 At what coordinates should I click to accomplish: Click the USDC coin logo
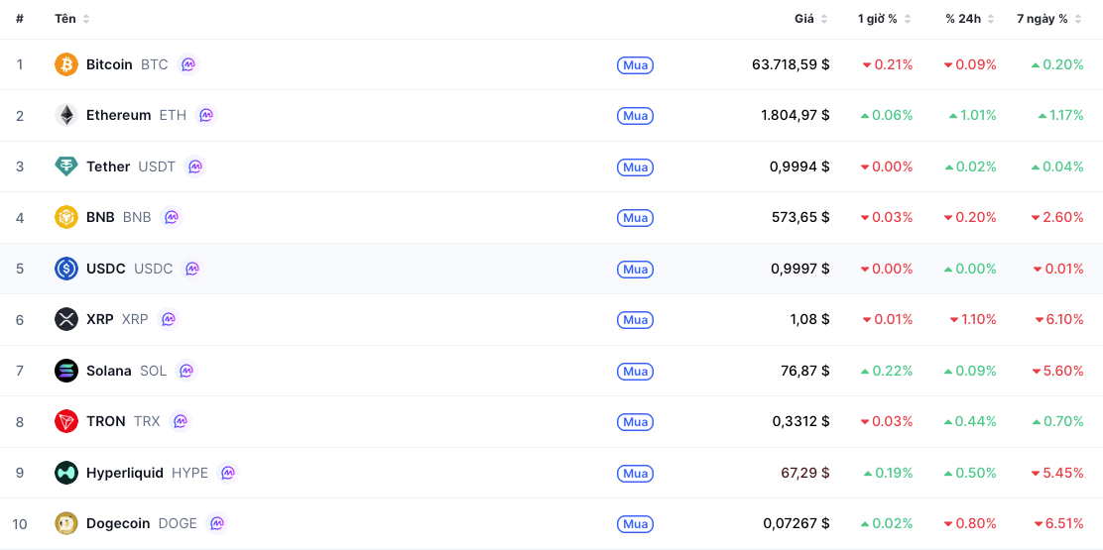[66, 269]
